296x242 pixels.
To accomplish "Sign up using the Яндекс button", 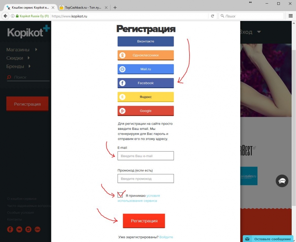I will tap(146, 97).
